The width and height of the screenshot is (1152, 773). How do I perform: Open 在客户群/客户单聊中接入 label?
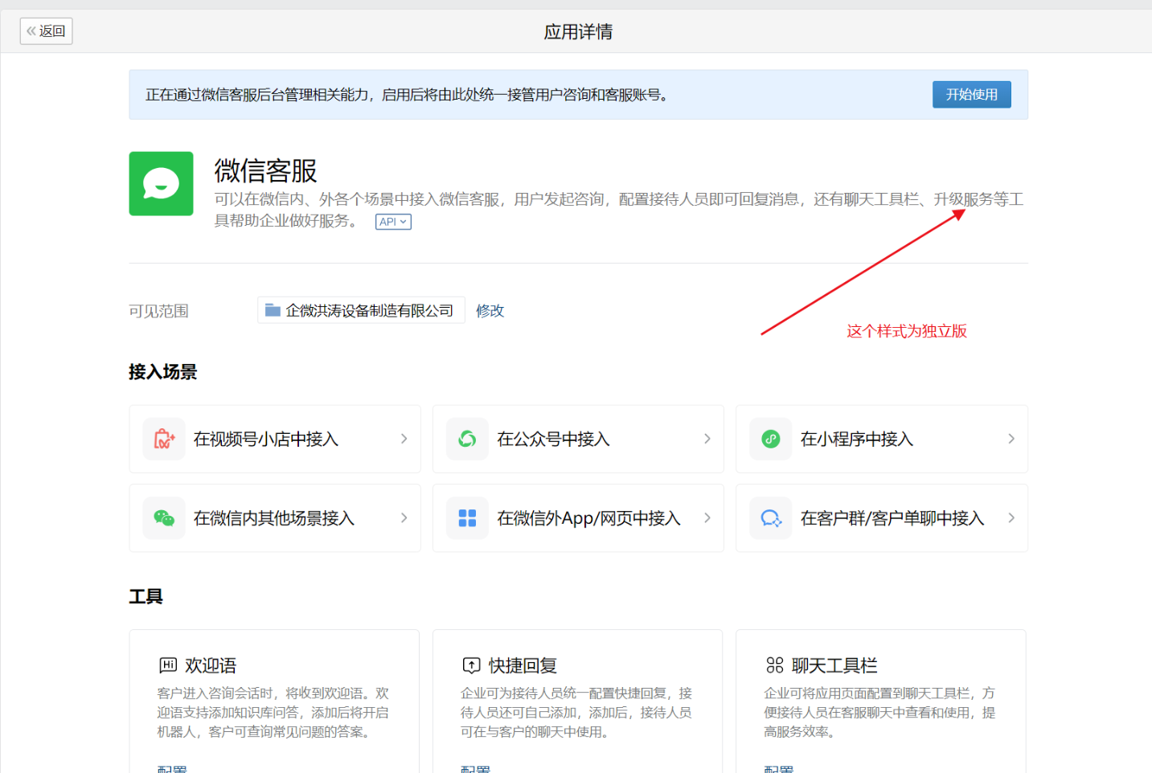(892, 518)
